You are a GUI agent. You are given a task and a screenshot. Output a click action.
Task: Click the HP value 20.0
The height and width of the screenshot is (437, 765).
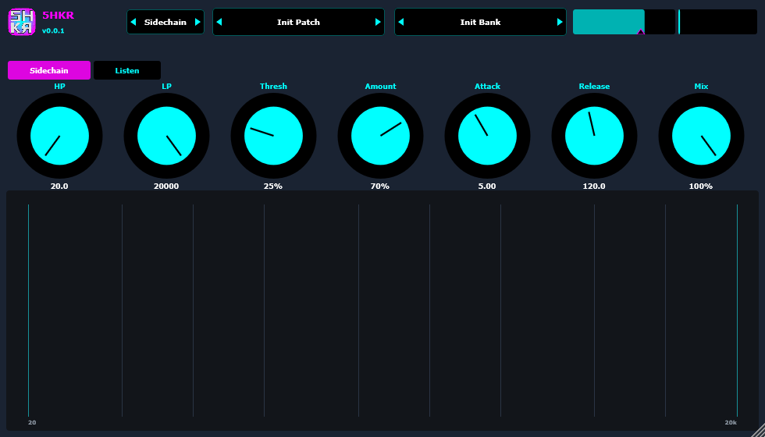coord(59,186)
